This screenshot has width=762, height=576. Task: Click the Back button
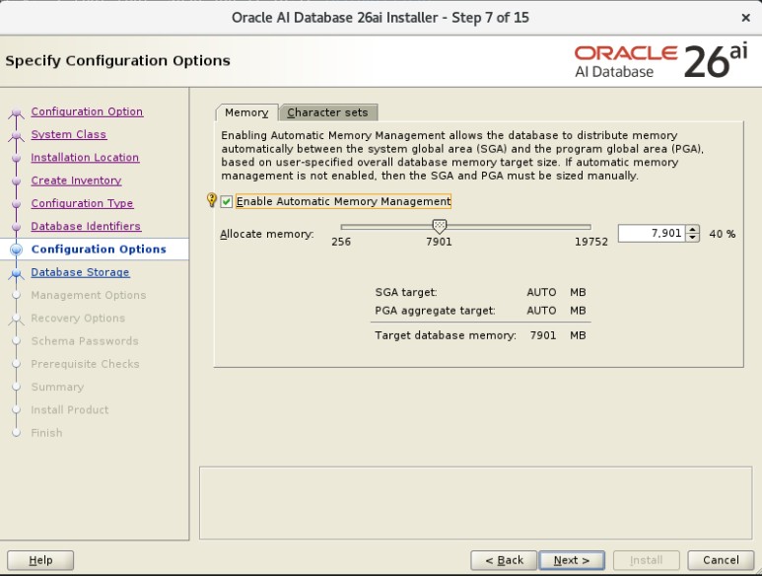point(504,560)
